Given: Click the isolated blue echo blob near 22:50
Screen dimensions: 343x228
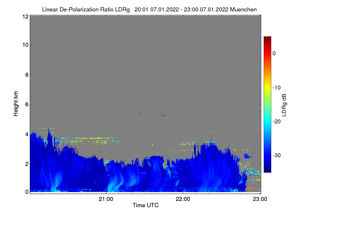Looking at the screenshot, I should click(247, 156).
